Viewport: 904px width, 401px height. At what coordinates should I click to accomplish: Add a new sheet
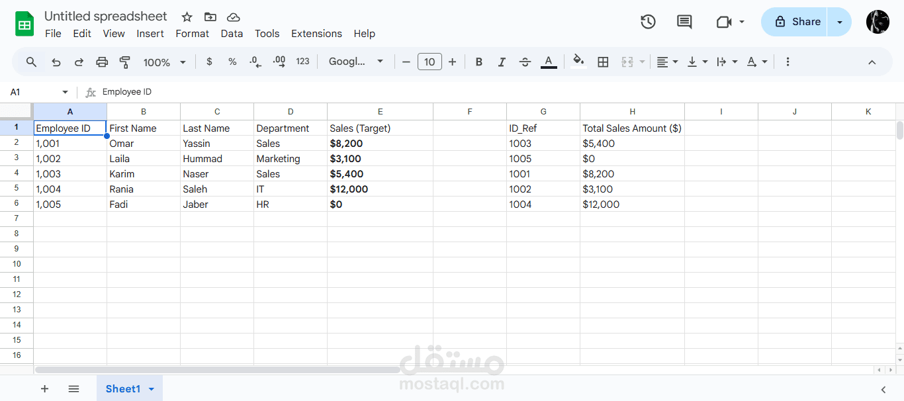(44, 389)
